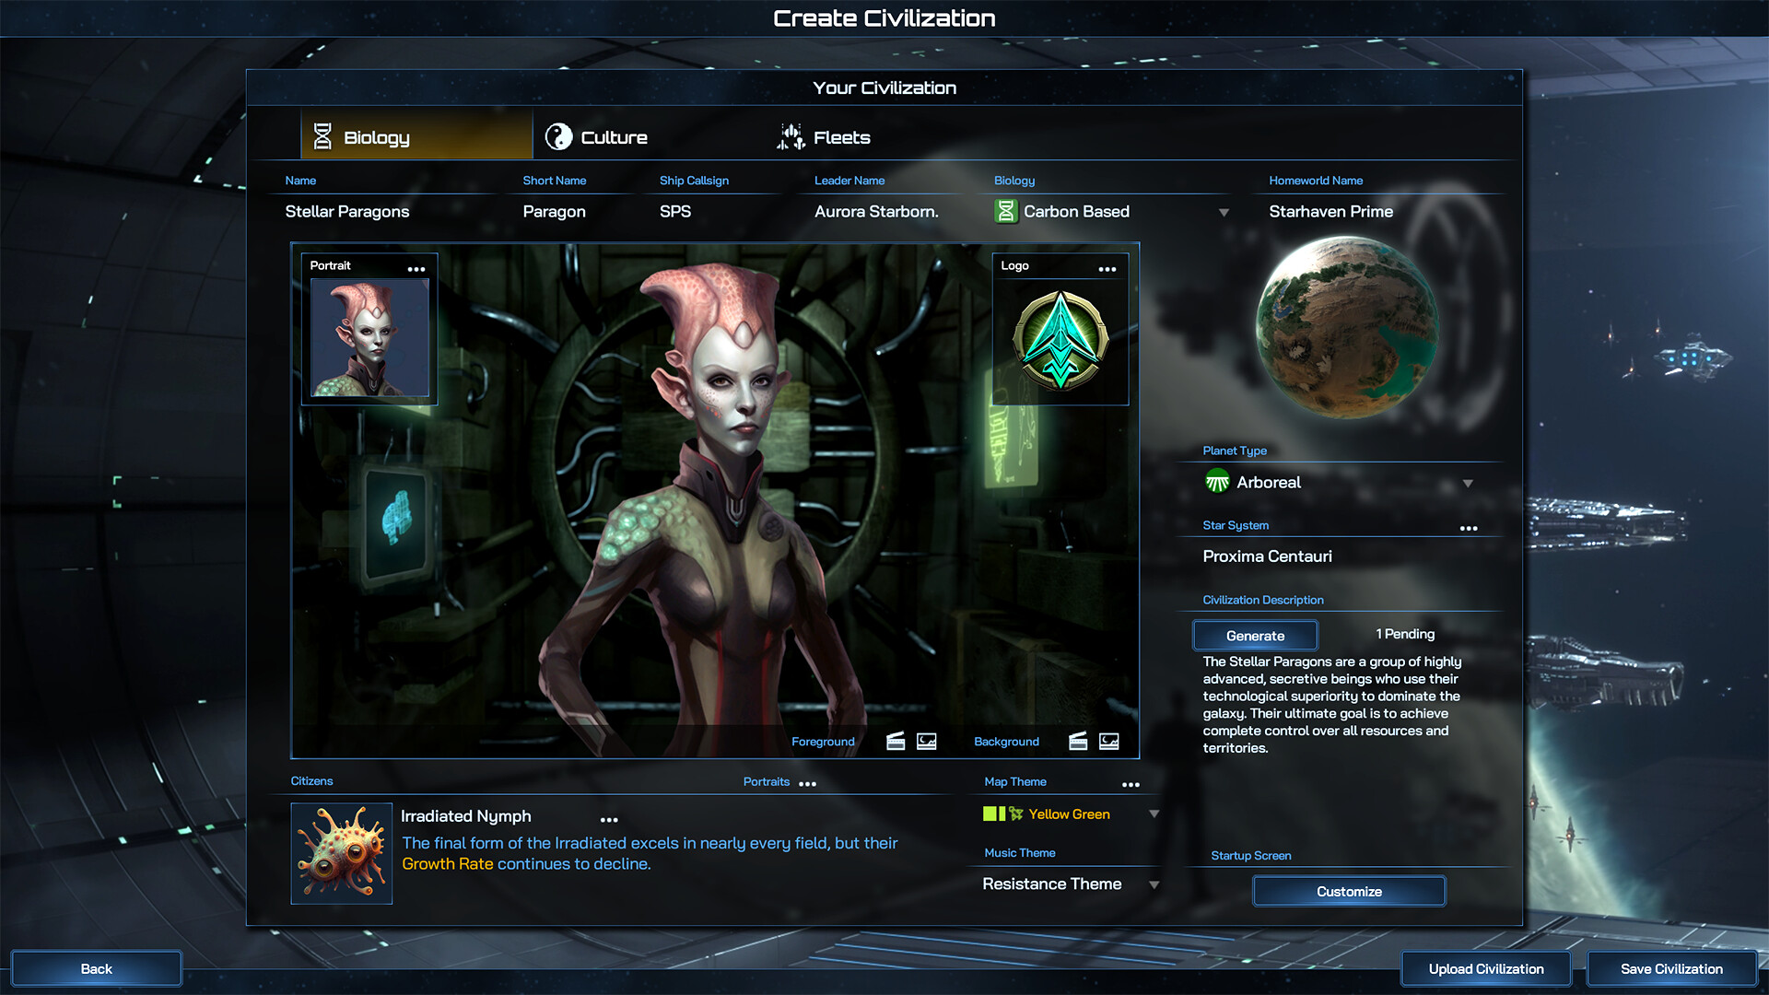Screen dimensions: 1769x995
Task: Expand the Star System options menu
Action: click(1469, 525)
